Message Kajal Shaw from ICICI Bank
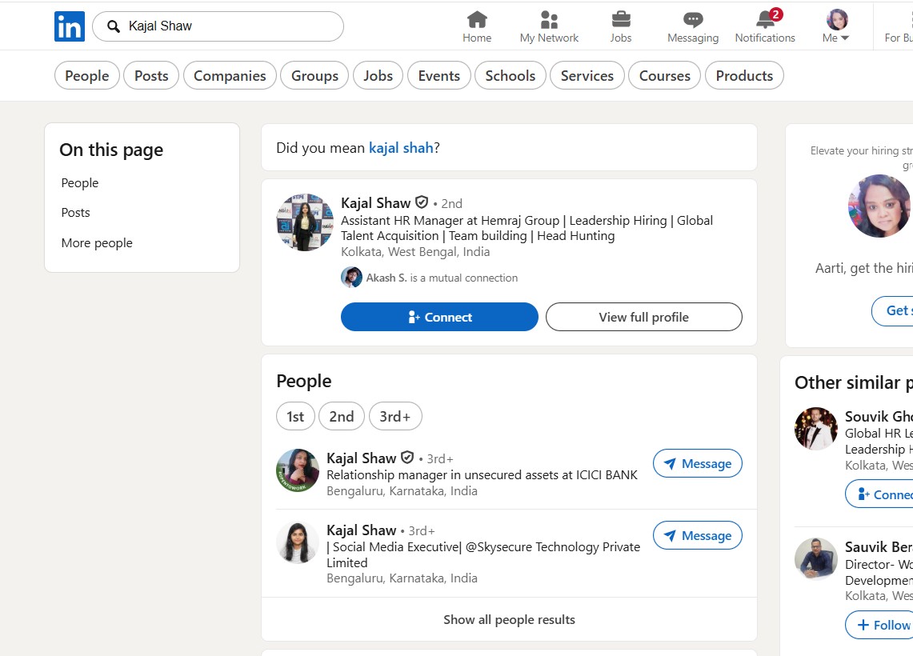 [697, 464]
